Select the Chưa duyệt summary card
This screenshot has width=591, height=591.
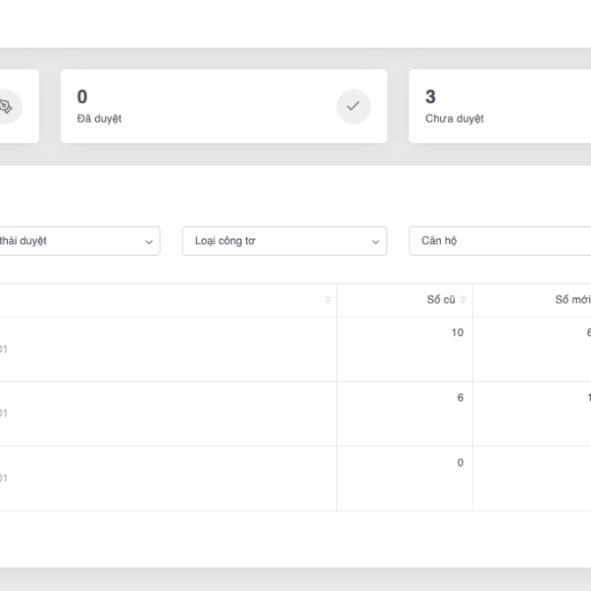(x=499, y=107)
